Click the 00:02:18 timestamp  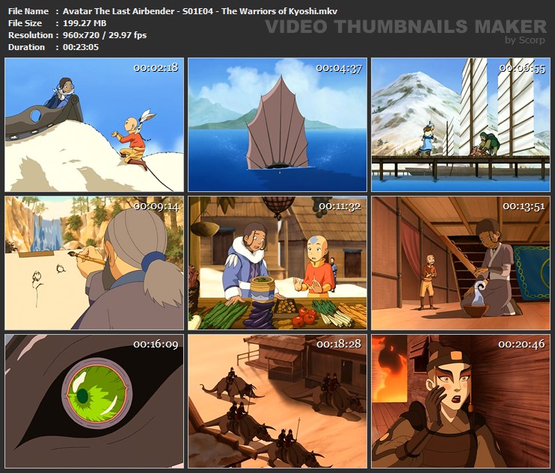pyautogui.click(x=156, y=68)
